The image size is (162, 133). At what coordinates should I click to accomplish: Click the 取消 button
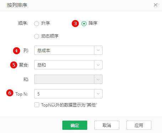(x=107, y=125)
